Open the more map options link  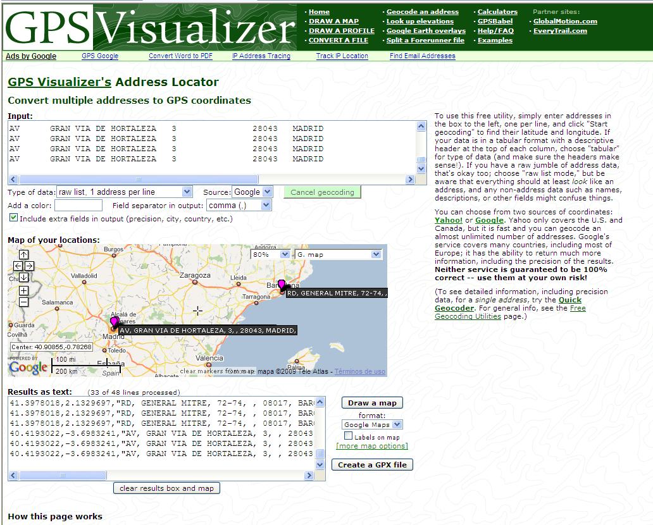click(372, 446)
